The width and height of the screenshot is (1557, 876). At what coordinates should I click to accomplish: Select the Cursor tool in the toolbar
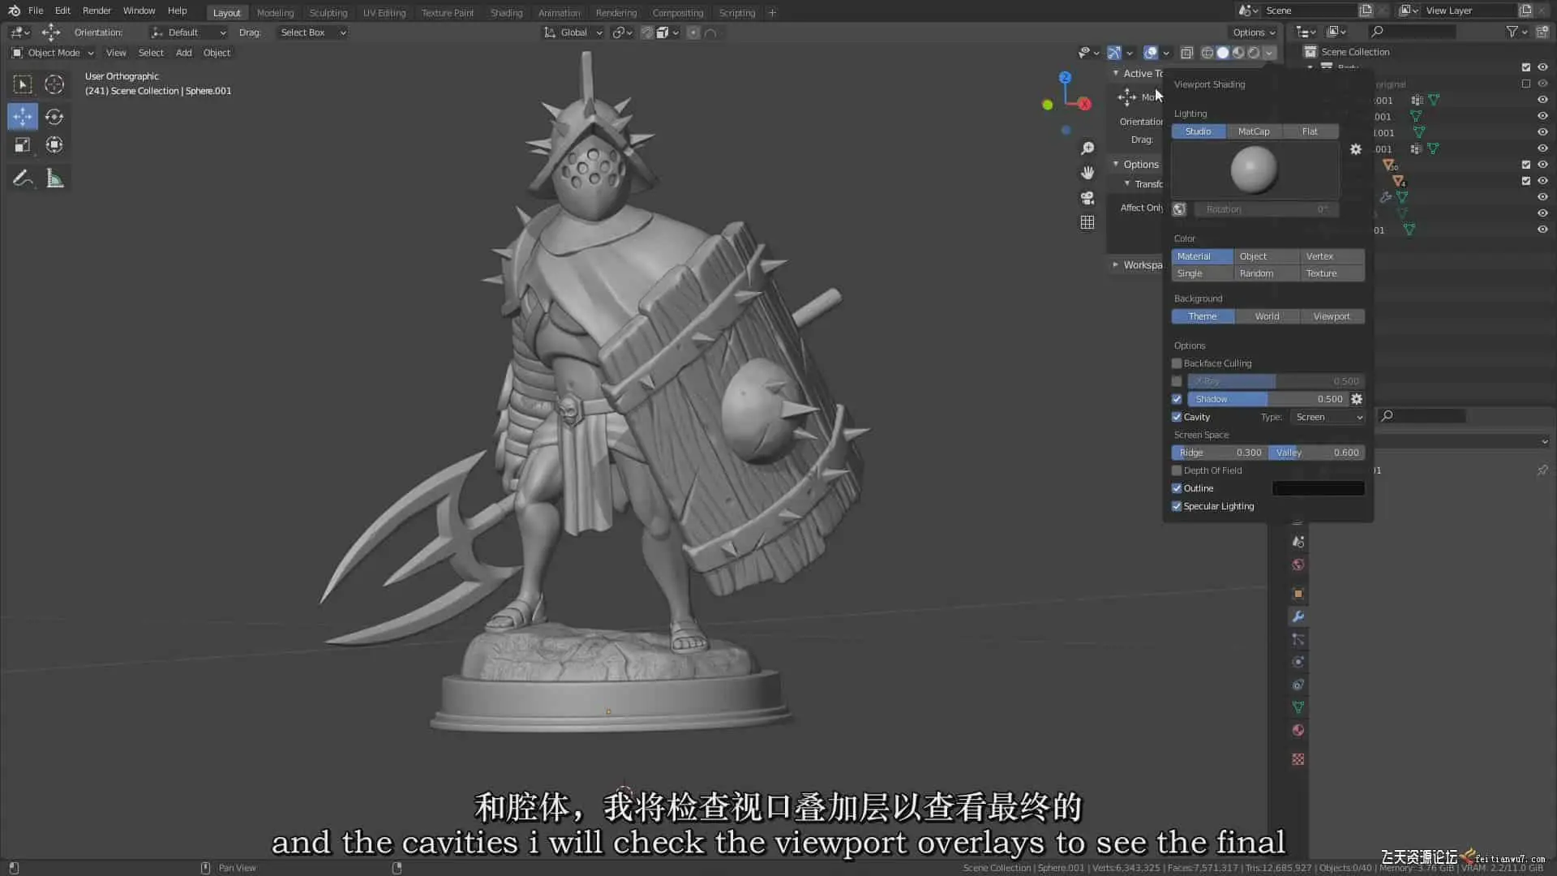[54, 84]
